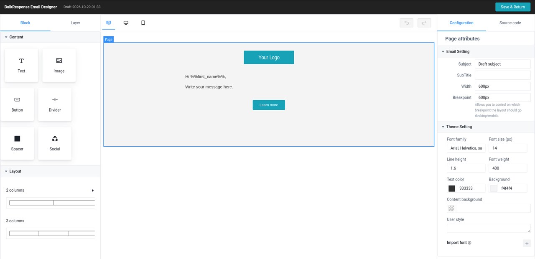Undo the last change
The image size is (535, 259).
(x=406, y=23)
